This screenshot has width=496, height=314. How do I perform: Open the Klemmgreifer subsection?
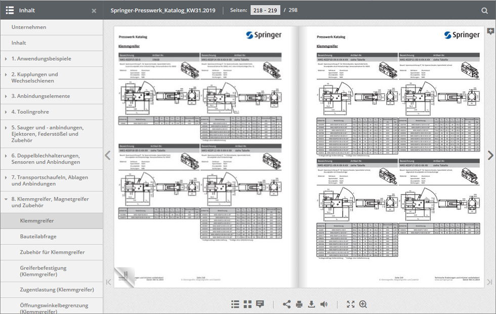[x=52, y=221]
